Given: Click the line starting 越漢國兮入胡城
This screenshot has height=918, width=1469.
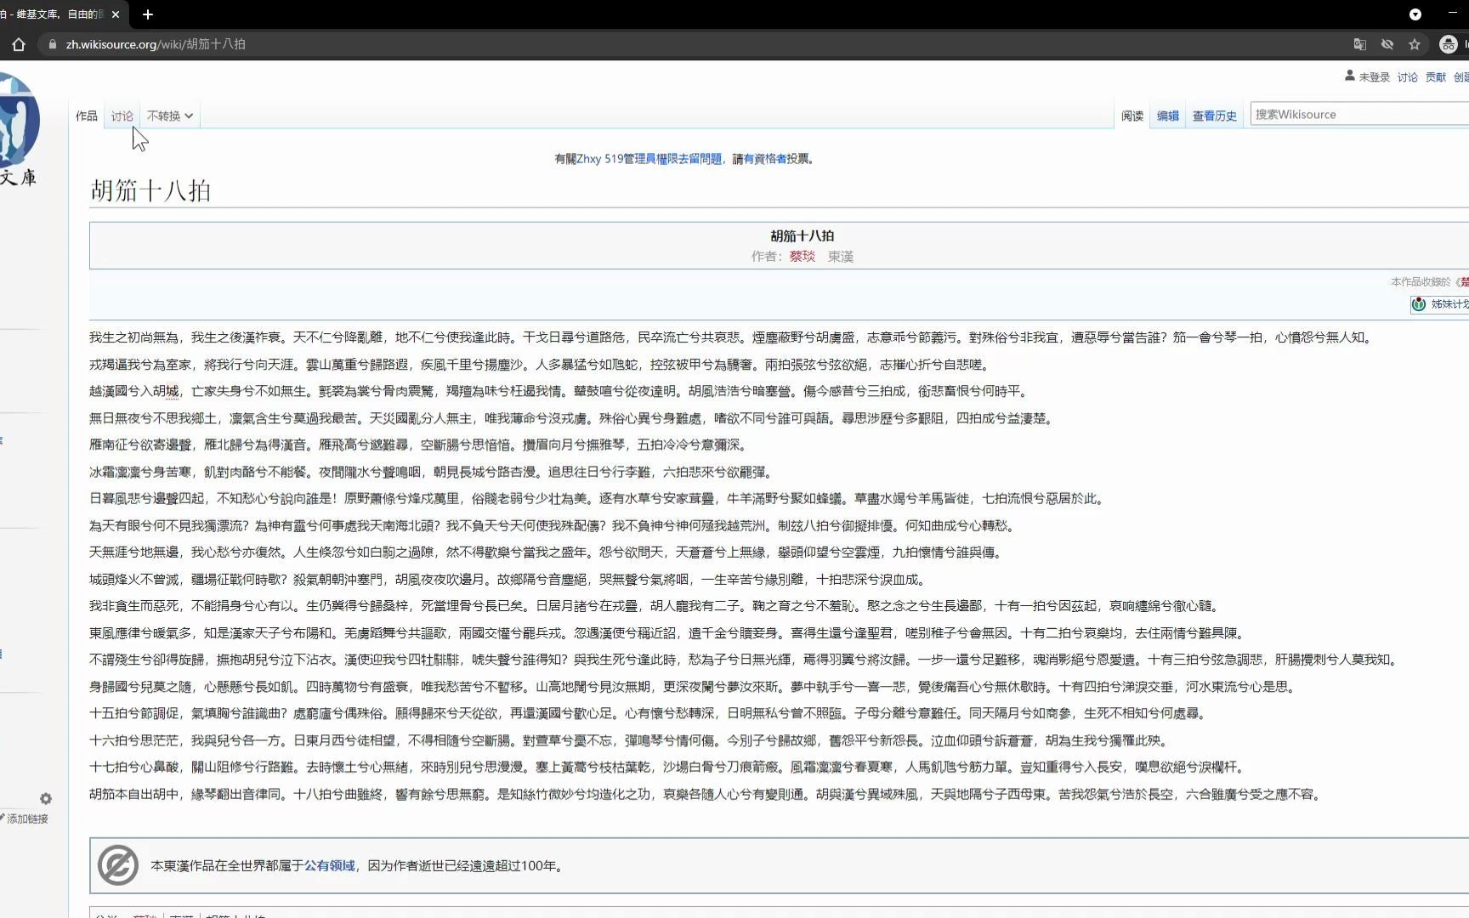Looking at the screenshot, I should (560, 391).
